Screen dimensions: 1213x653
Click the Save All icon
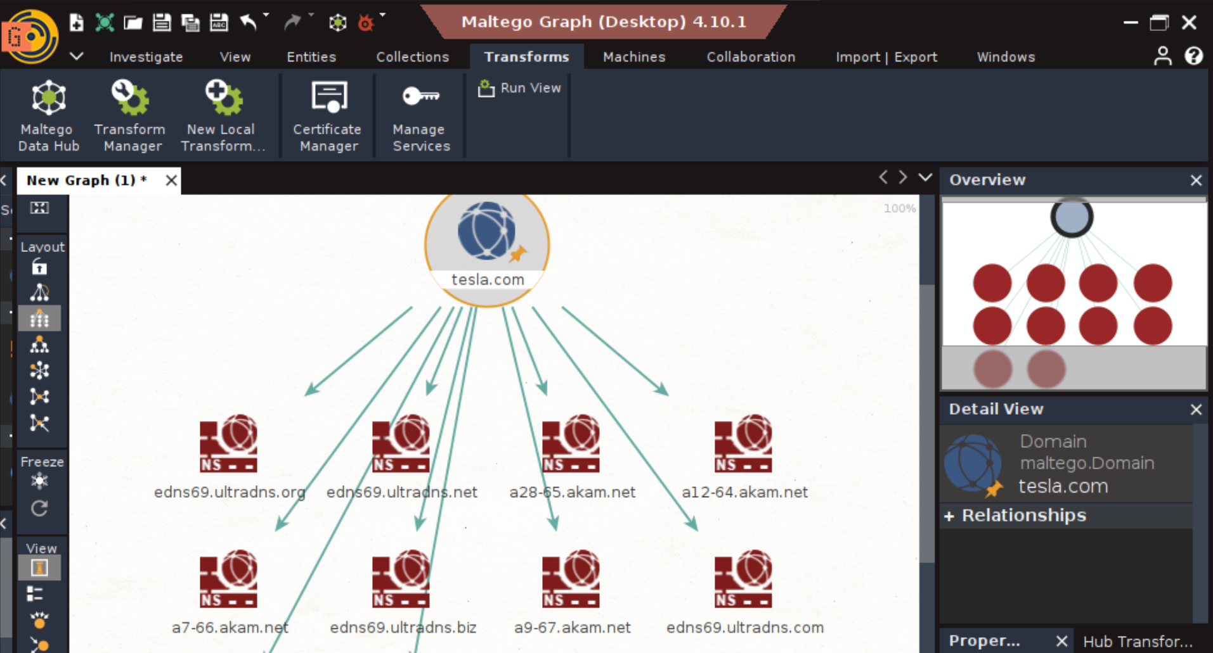(190, 23)
